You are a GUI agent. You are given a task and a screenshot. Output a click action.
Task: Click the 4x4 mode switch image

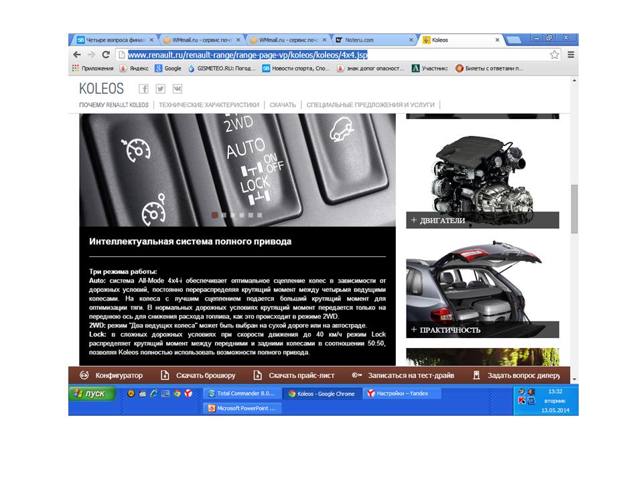[237, 169]
